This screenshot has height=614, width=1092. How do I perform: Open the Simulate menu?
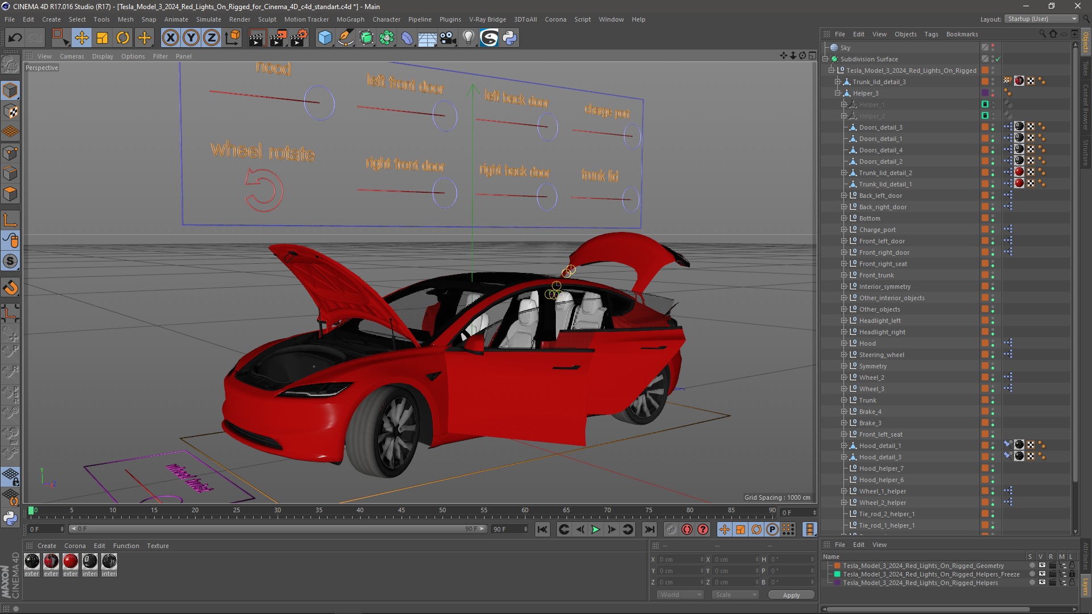[209, 19]
